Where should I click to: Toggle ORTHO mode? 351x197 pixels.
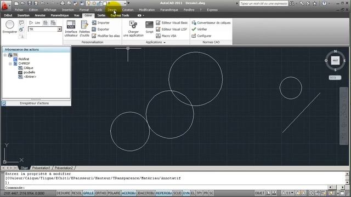point(101,193)
